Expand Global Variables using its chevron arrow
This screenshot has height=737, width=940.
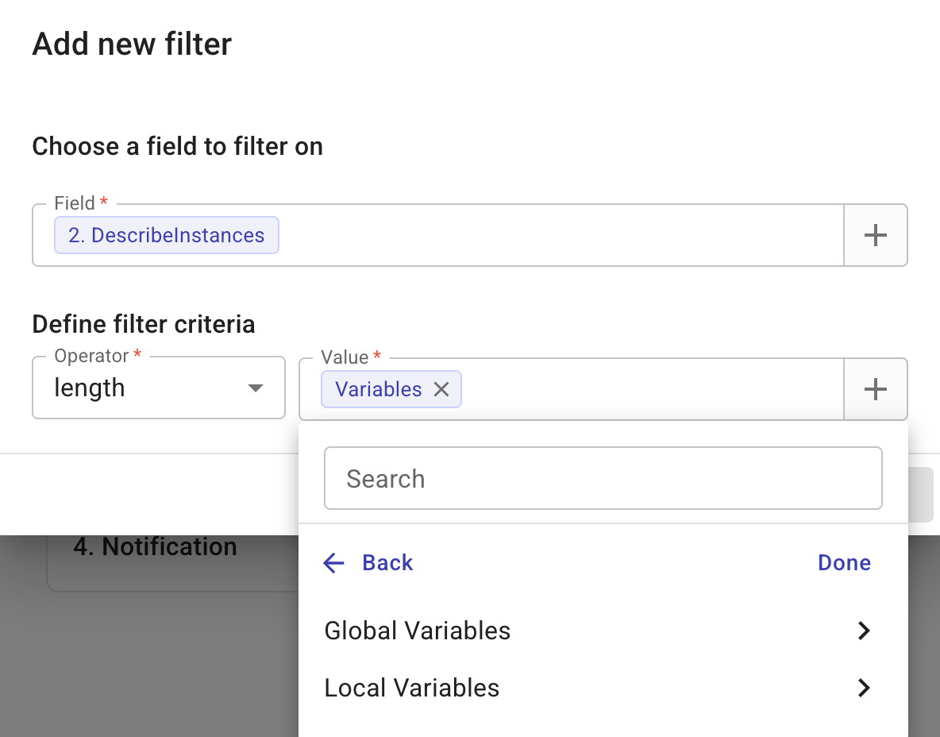[864, 631]
